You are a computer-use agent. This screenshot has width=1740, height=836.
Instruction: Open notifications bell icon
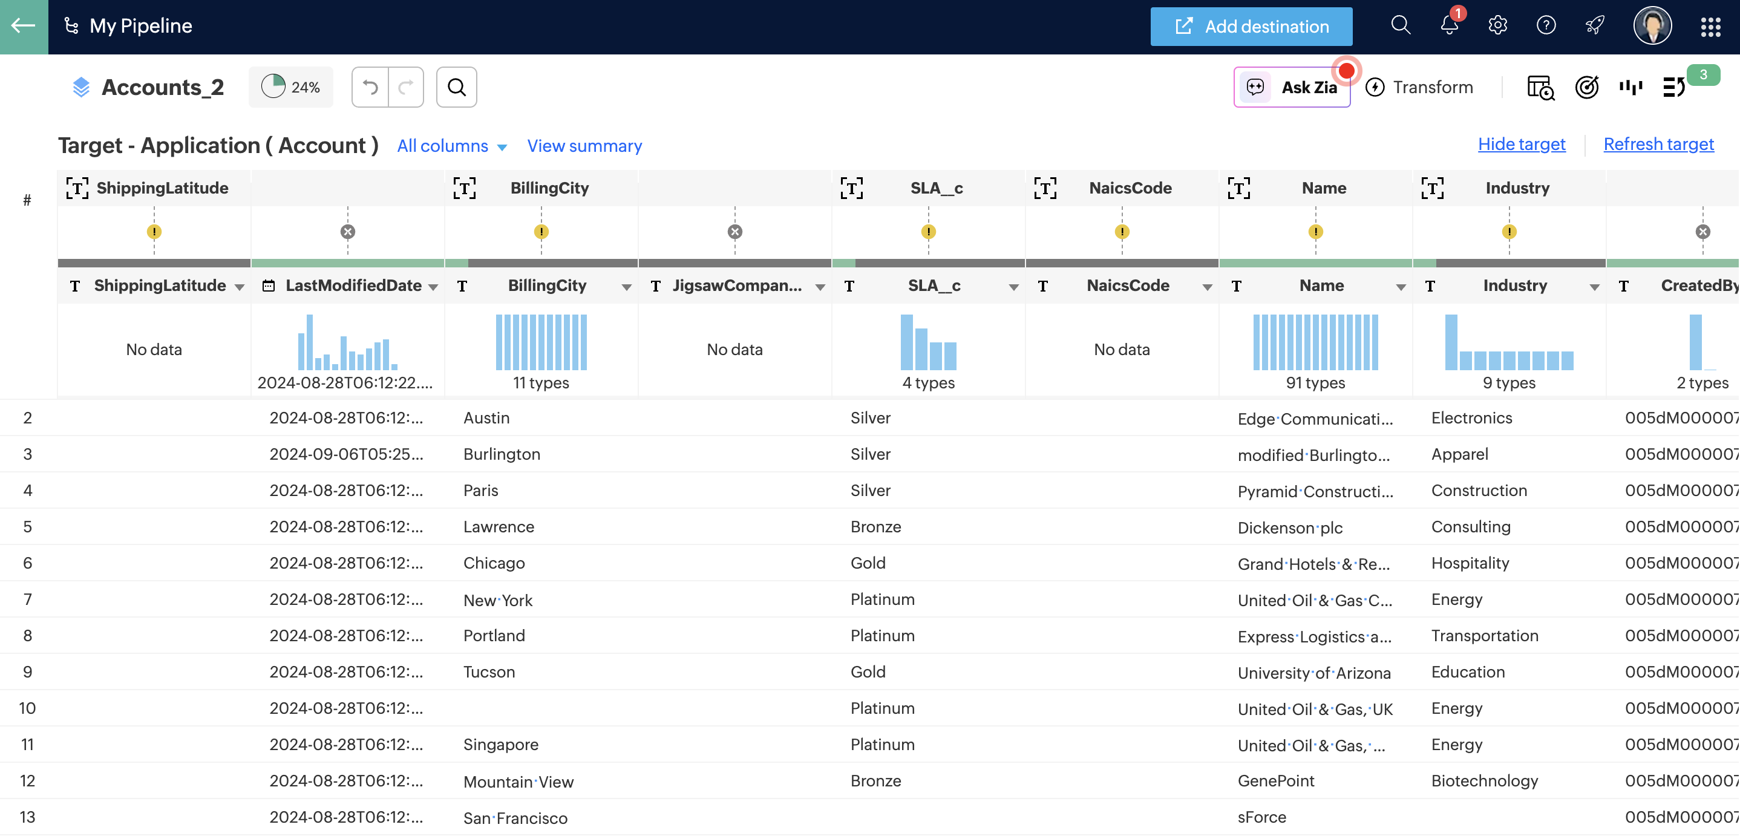[x=1449, y=25]
